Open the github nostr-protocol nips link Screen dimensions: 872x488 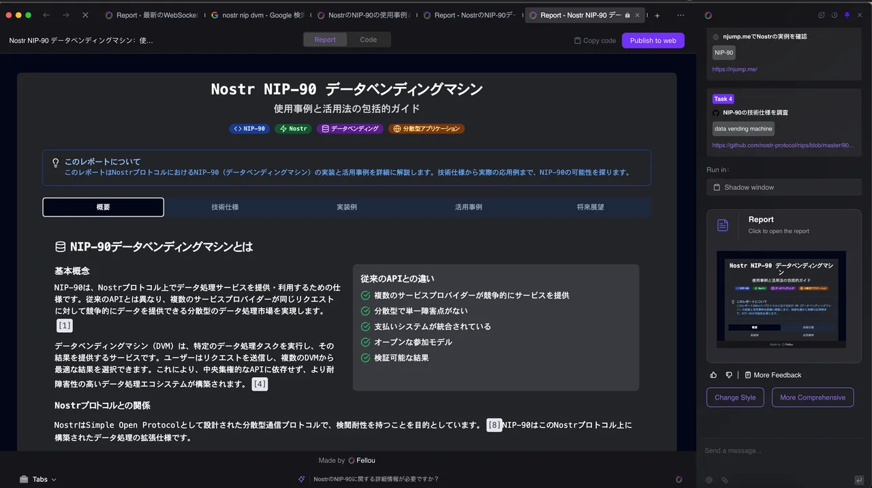(783, 145)
